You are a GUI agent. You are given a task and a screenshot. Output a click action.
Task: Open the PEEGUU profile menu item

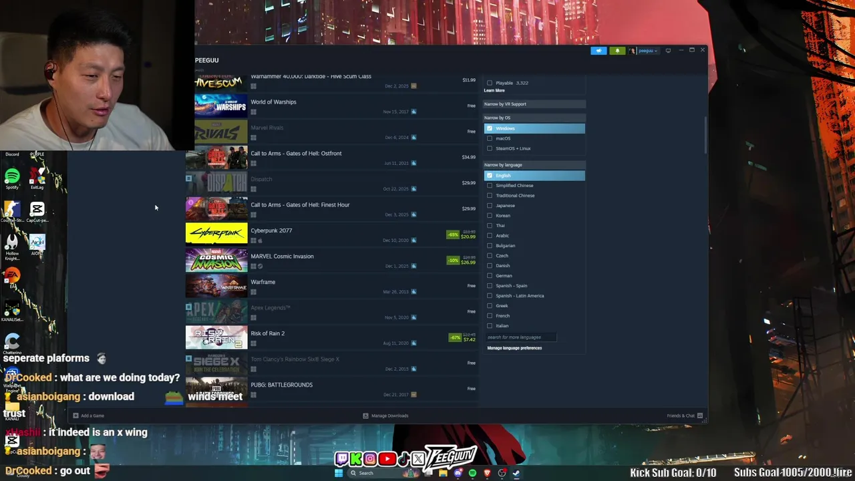(206, 60)
